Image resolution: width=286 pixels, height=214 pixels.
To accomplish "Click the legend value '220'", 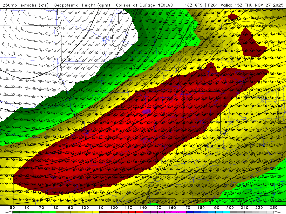I will [259, 208].
